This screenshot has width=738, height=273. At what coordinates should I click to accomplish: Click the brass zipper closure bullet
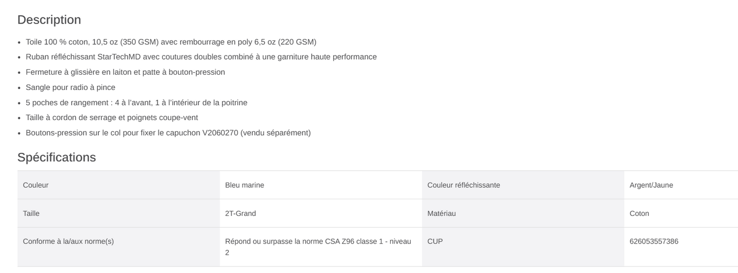[x=125, y=72]
